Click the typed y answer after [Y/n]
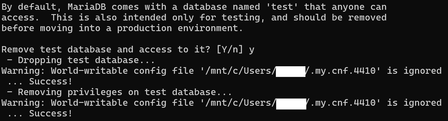Viewport: 448px width, 121px height. pyautogui.click(x=252, y=50)
